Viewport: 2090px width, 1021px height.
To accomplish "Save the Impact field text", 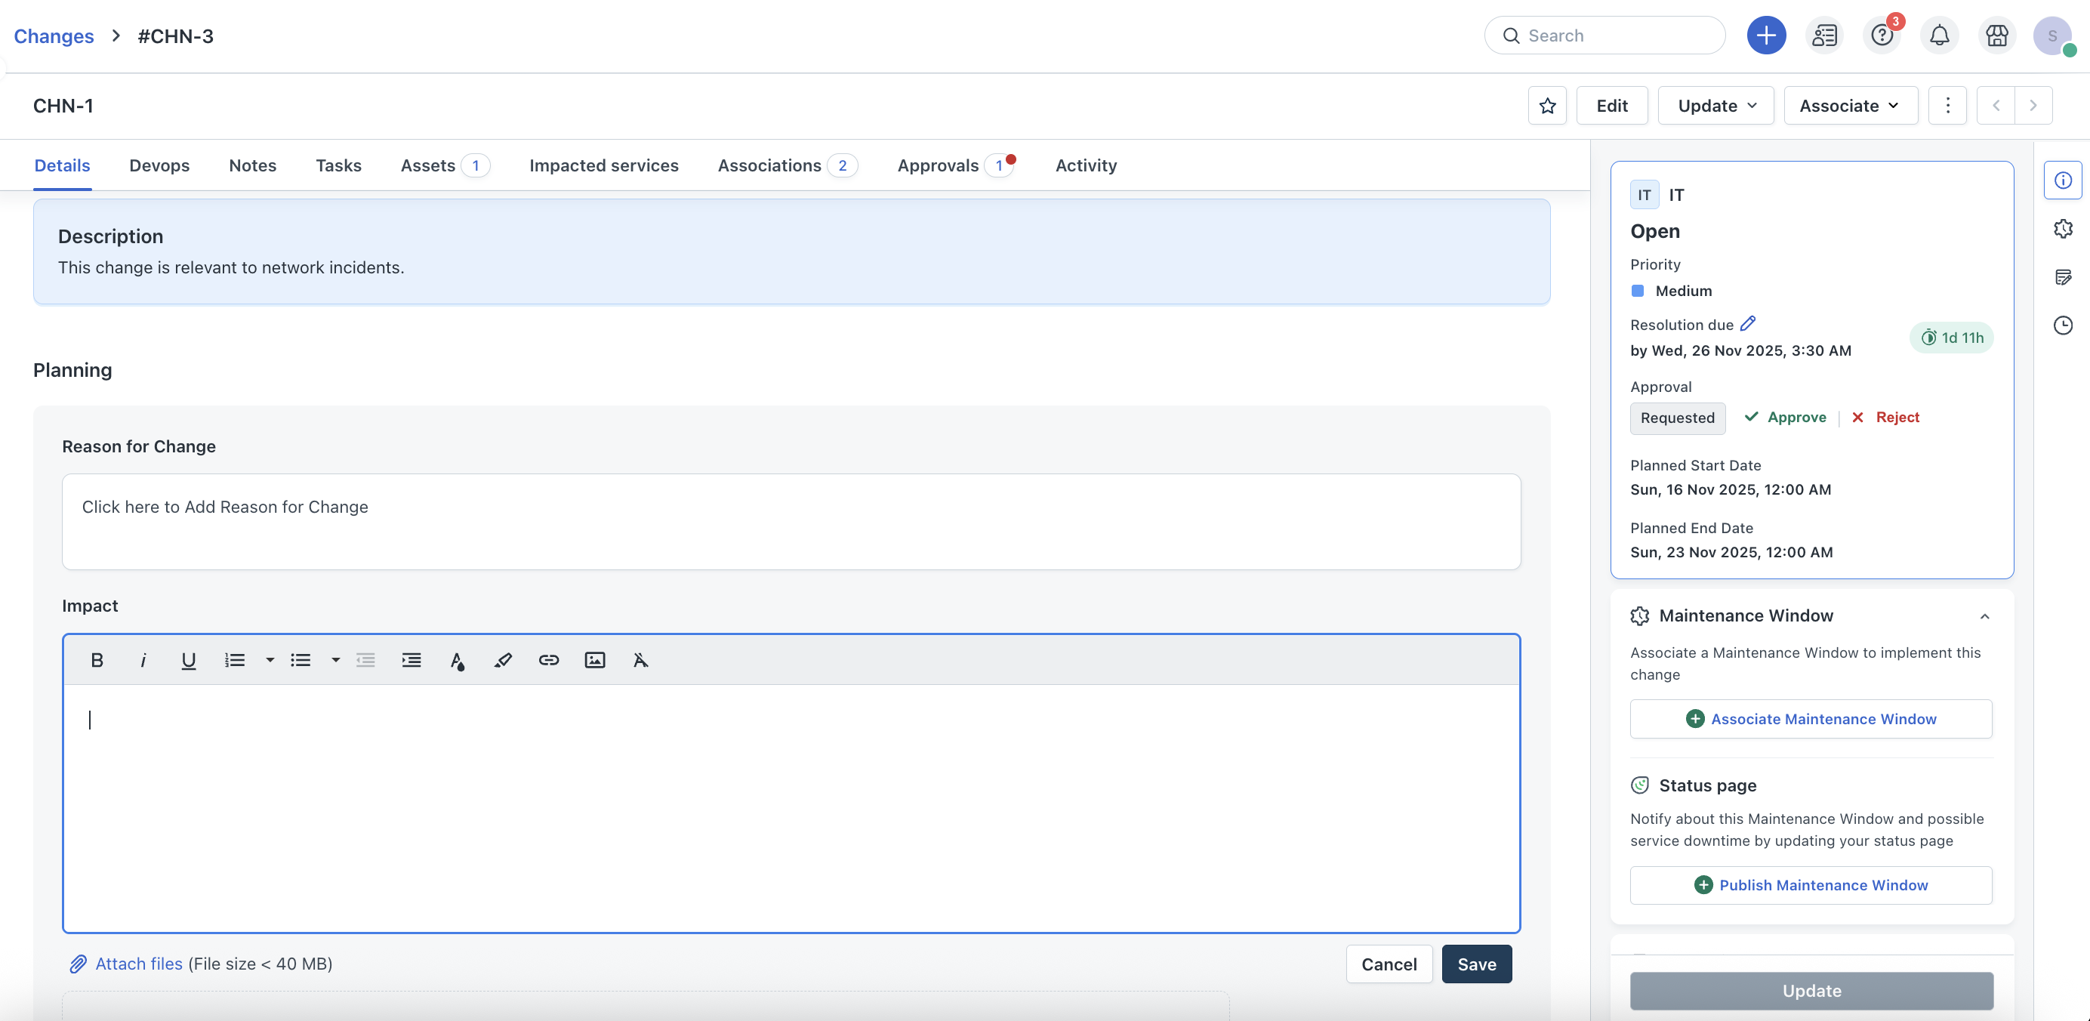I will click(1476, 964).
